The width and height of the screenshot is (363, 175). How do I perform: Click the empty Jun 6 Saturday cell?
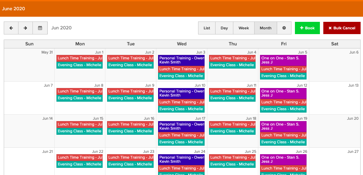click(334, 68)
